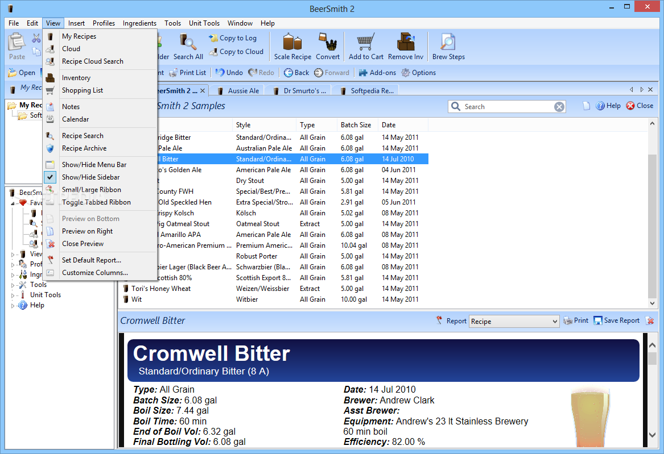Click the Report pin icon
The width and height of the screenshot is (664, 454).
click(x=439, y=320)
